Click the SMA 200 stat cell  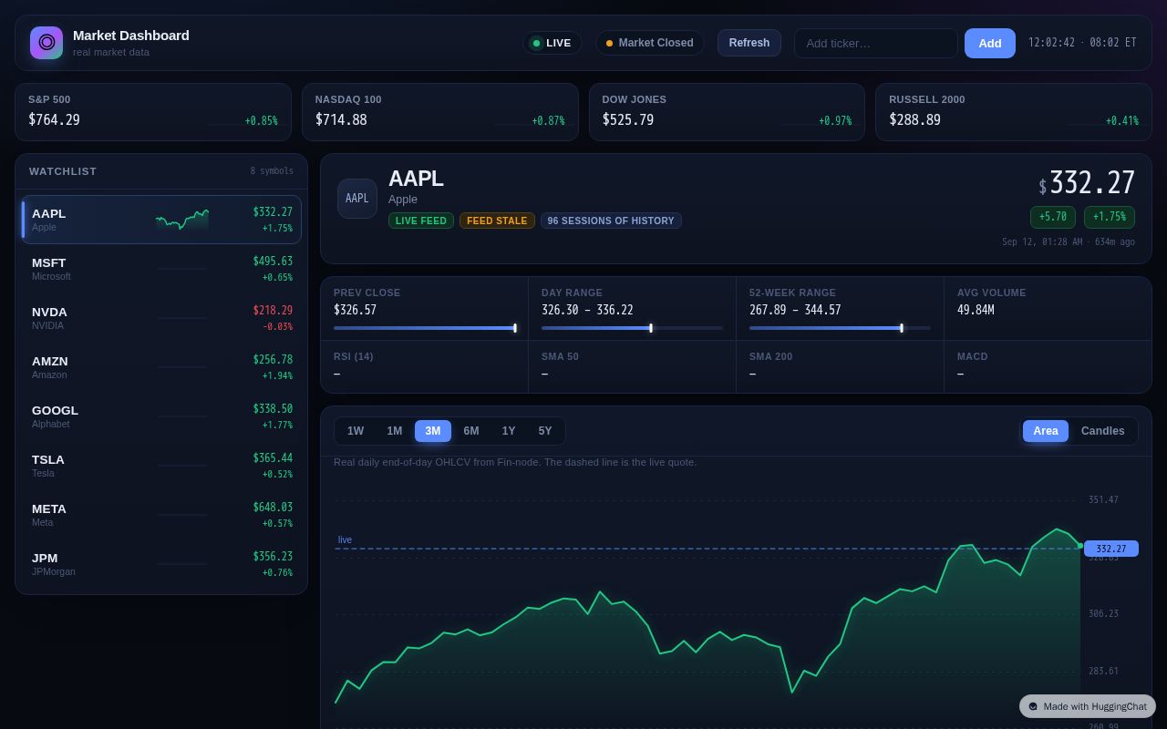pos(841,366)
